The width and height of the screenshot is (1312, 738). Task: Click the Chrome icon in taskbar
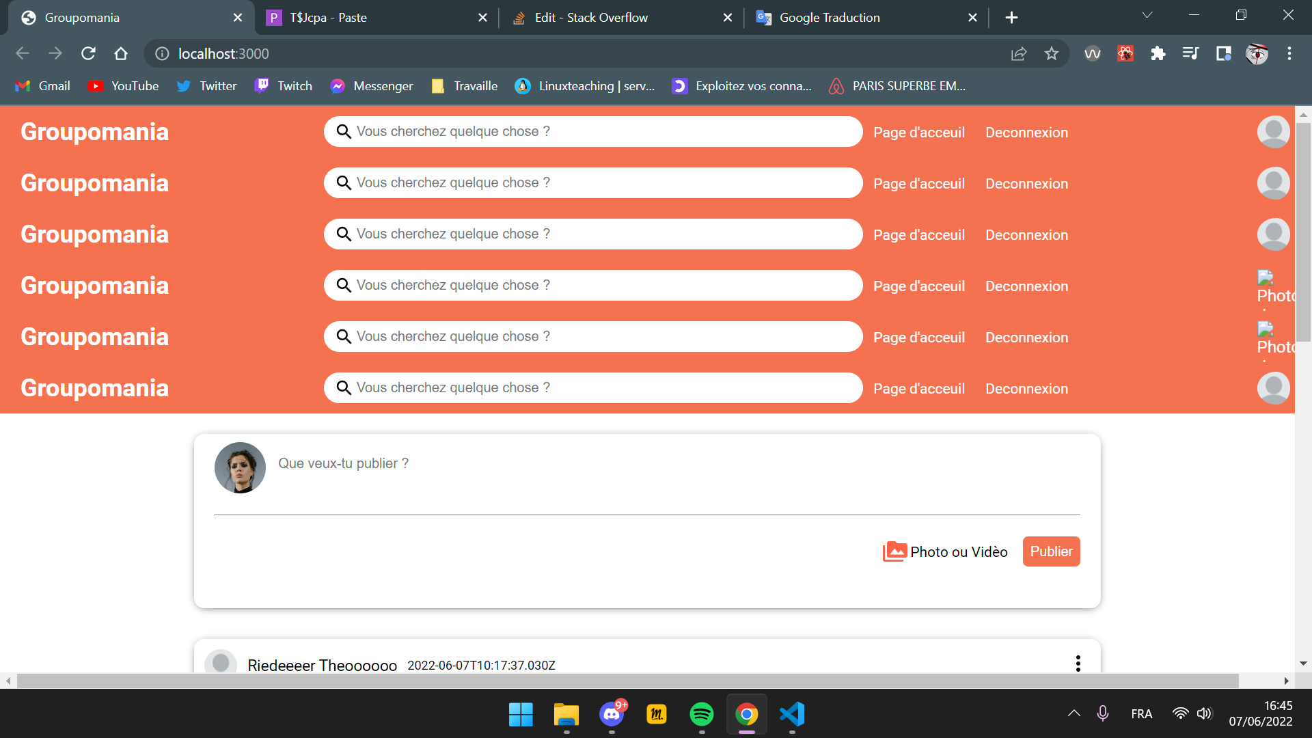pos(747,715)
